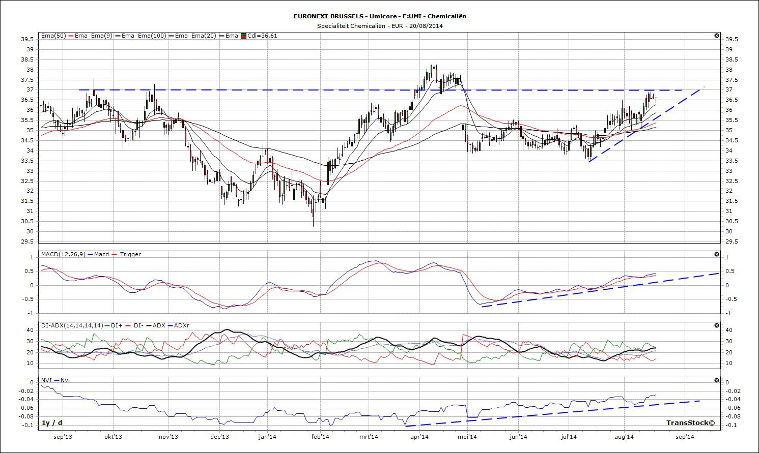The width and height of the screenshot is (759, 453).
Task: Click the dec'13 date axis label
Action: pos(220,437)
